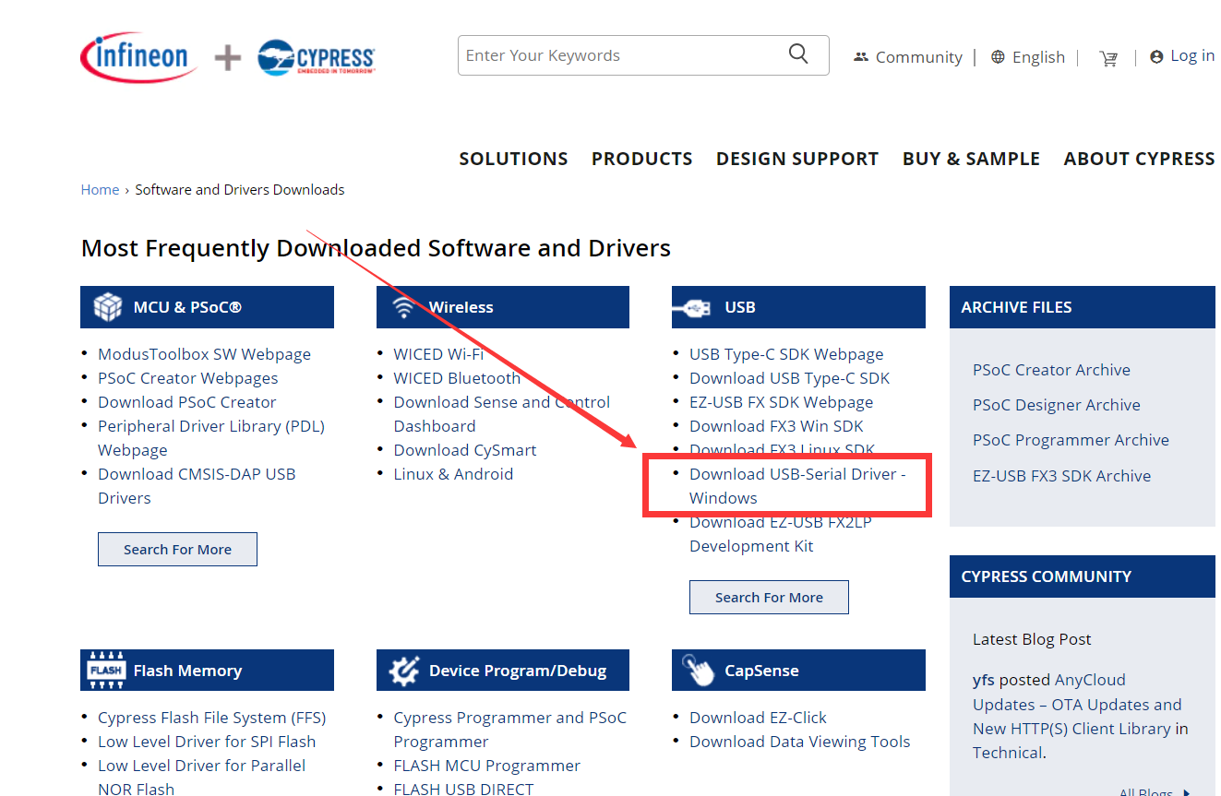Open Low Level Driver for SPI Flash
Viewport: 1221px width, 796px height.
click(207, 742)
